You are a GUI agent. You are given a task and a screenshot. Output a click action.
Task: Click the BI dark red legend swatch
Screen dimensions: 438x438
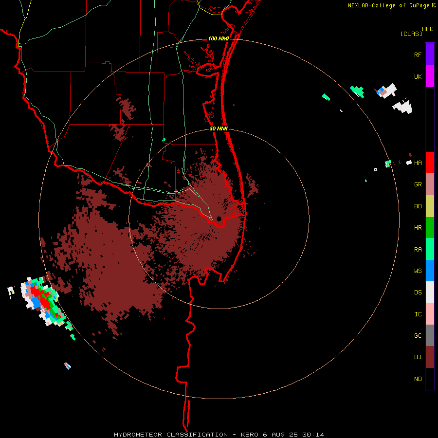click(430, 357)
